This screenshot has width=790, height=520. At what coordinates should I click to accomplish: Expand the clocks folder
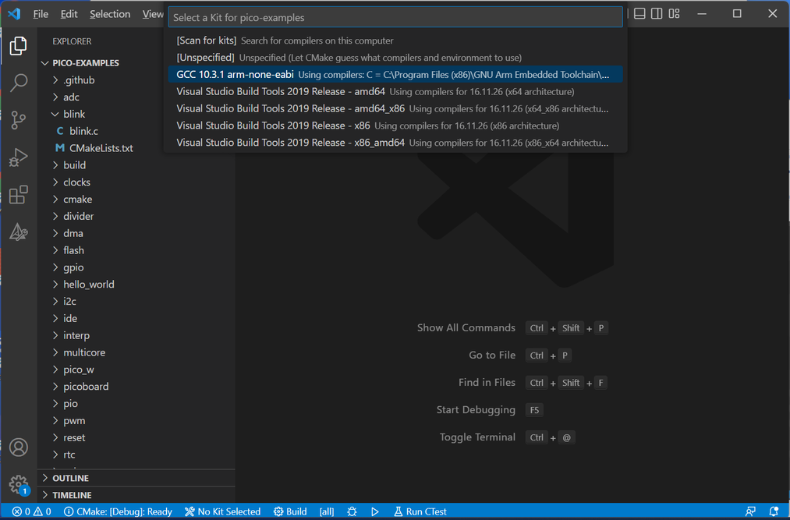pos(136,182)
